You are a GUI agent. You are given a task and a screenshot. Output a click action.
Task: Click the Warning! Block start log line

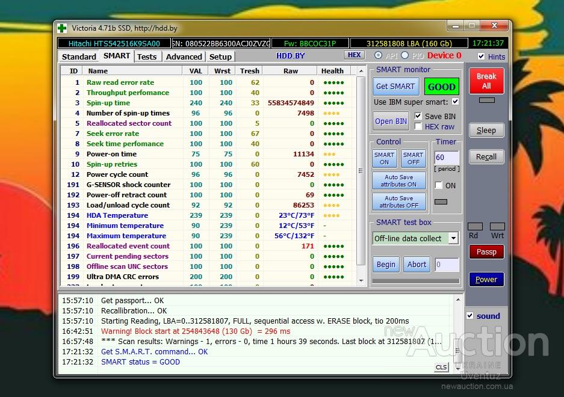click(x=195, y=331)
